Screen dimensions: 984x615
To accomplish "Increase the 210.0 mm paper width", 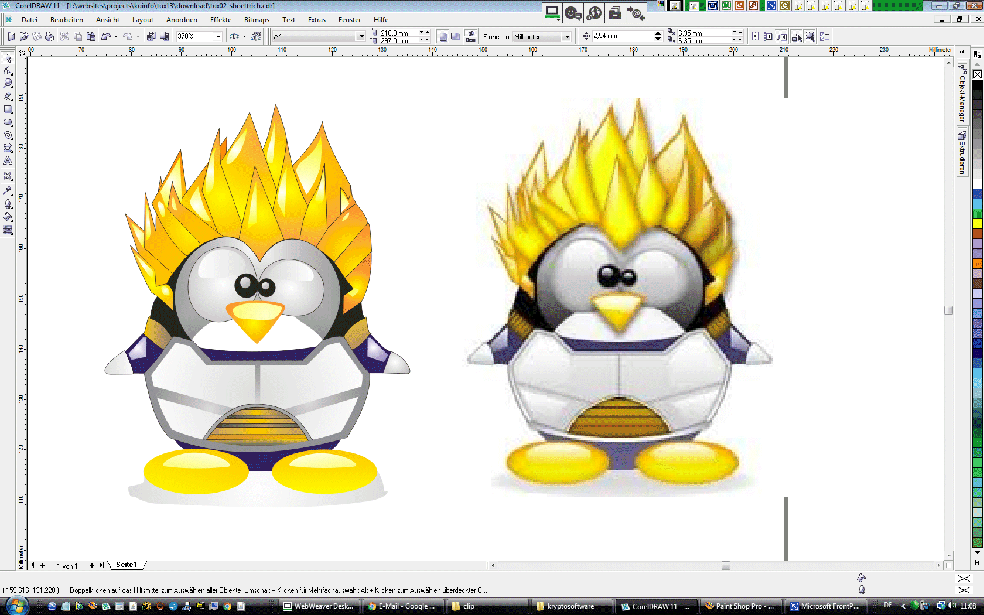I will click(427, 32).
